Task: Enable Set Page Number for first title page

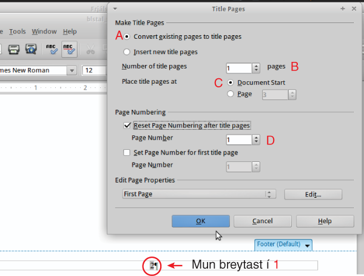Action: tap(127, 152)
